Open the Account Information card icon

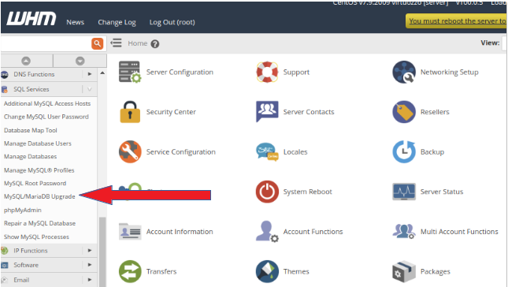pyautogui.click(x=130, y=232)
